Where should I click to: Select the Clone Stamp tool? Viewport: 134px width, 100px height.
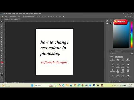(2, 42)
